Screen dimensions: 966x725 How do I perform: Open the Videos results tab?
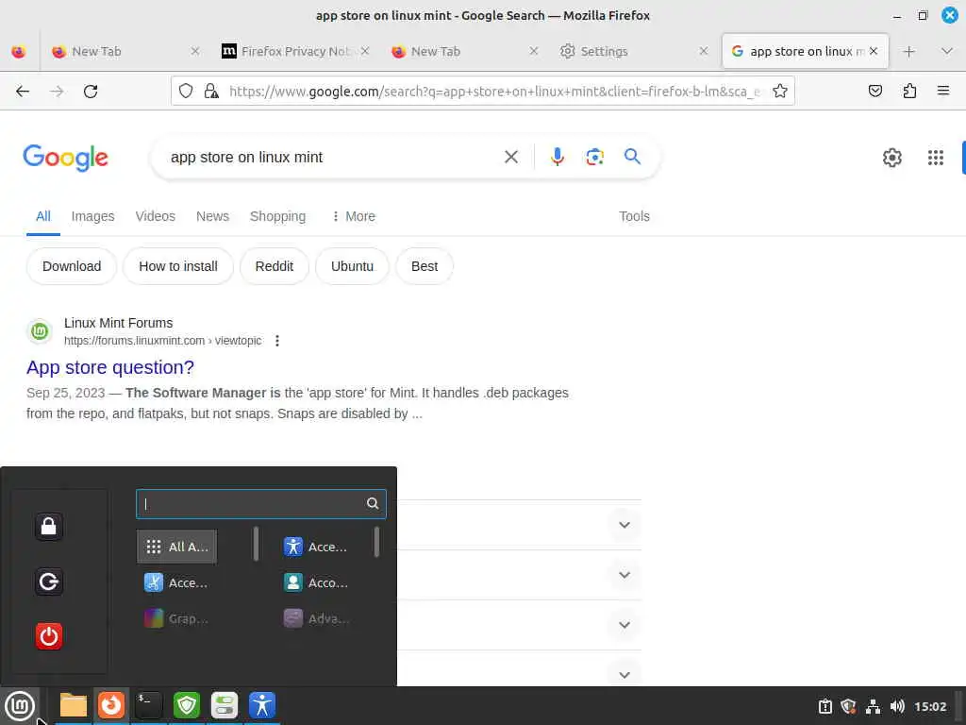(156, 216)
